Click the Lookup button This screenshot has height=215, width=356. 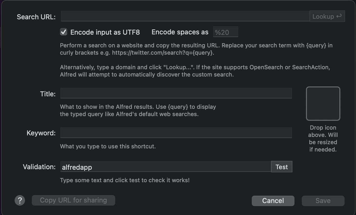(x=327, y=16)
